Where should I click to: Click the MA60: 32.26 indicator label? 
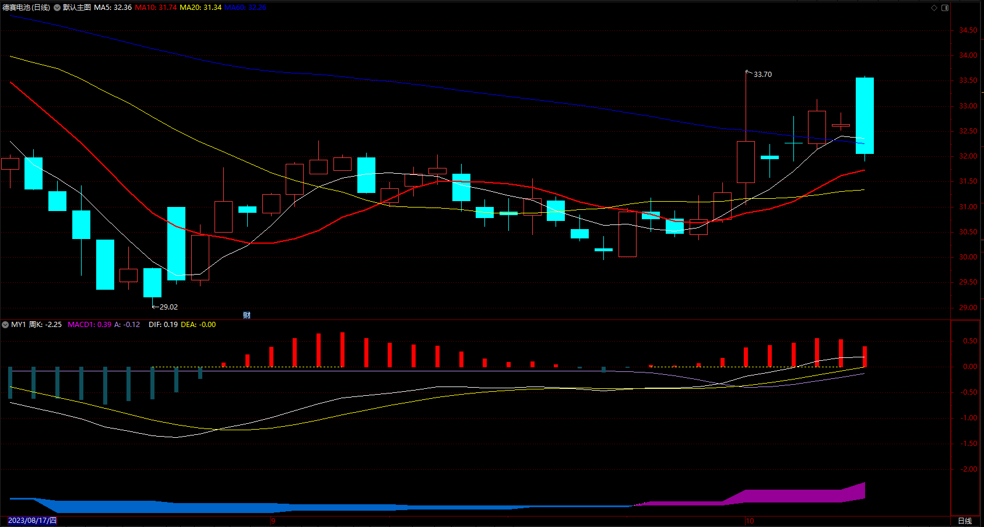pyautogui.click(x=245, y=8)
